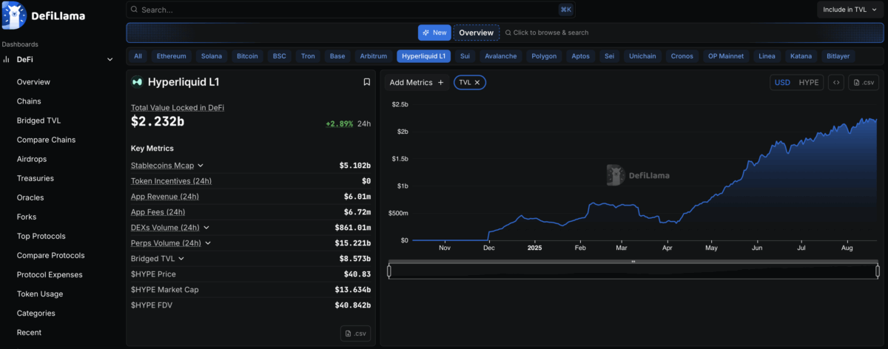The image size is (888, 349).
Task: Click the browse & search field
Action: (547, 33)
